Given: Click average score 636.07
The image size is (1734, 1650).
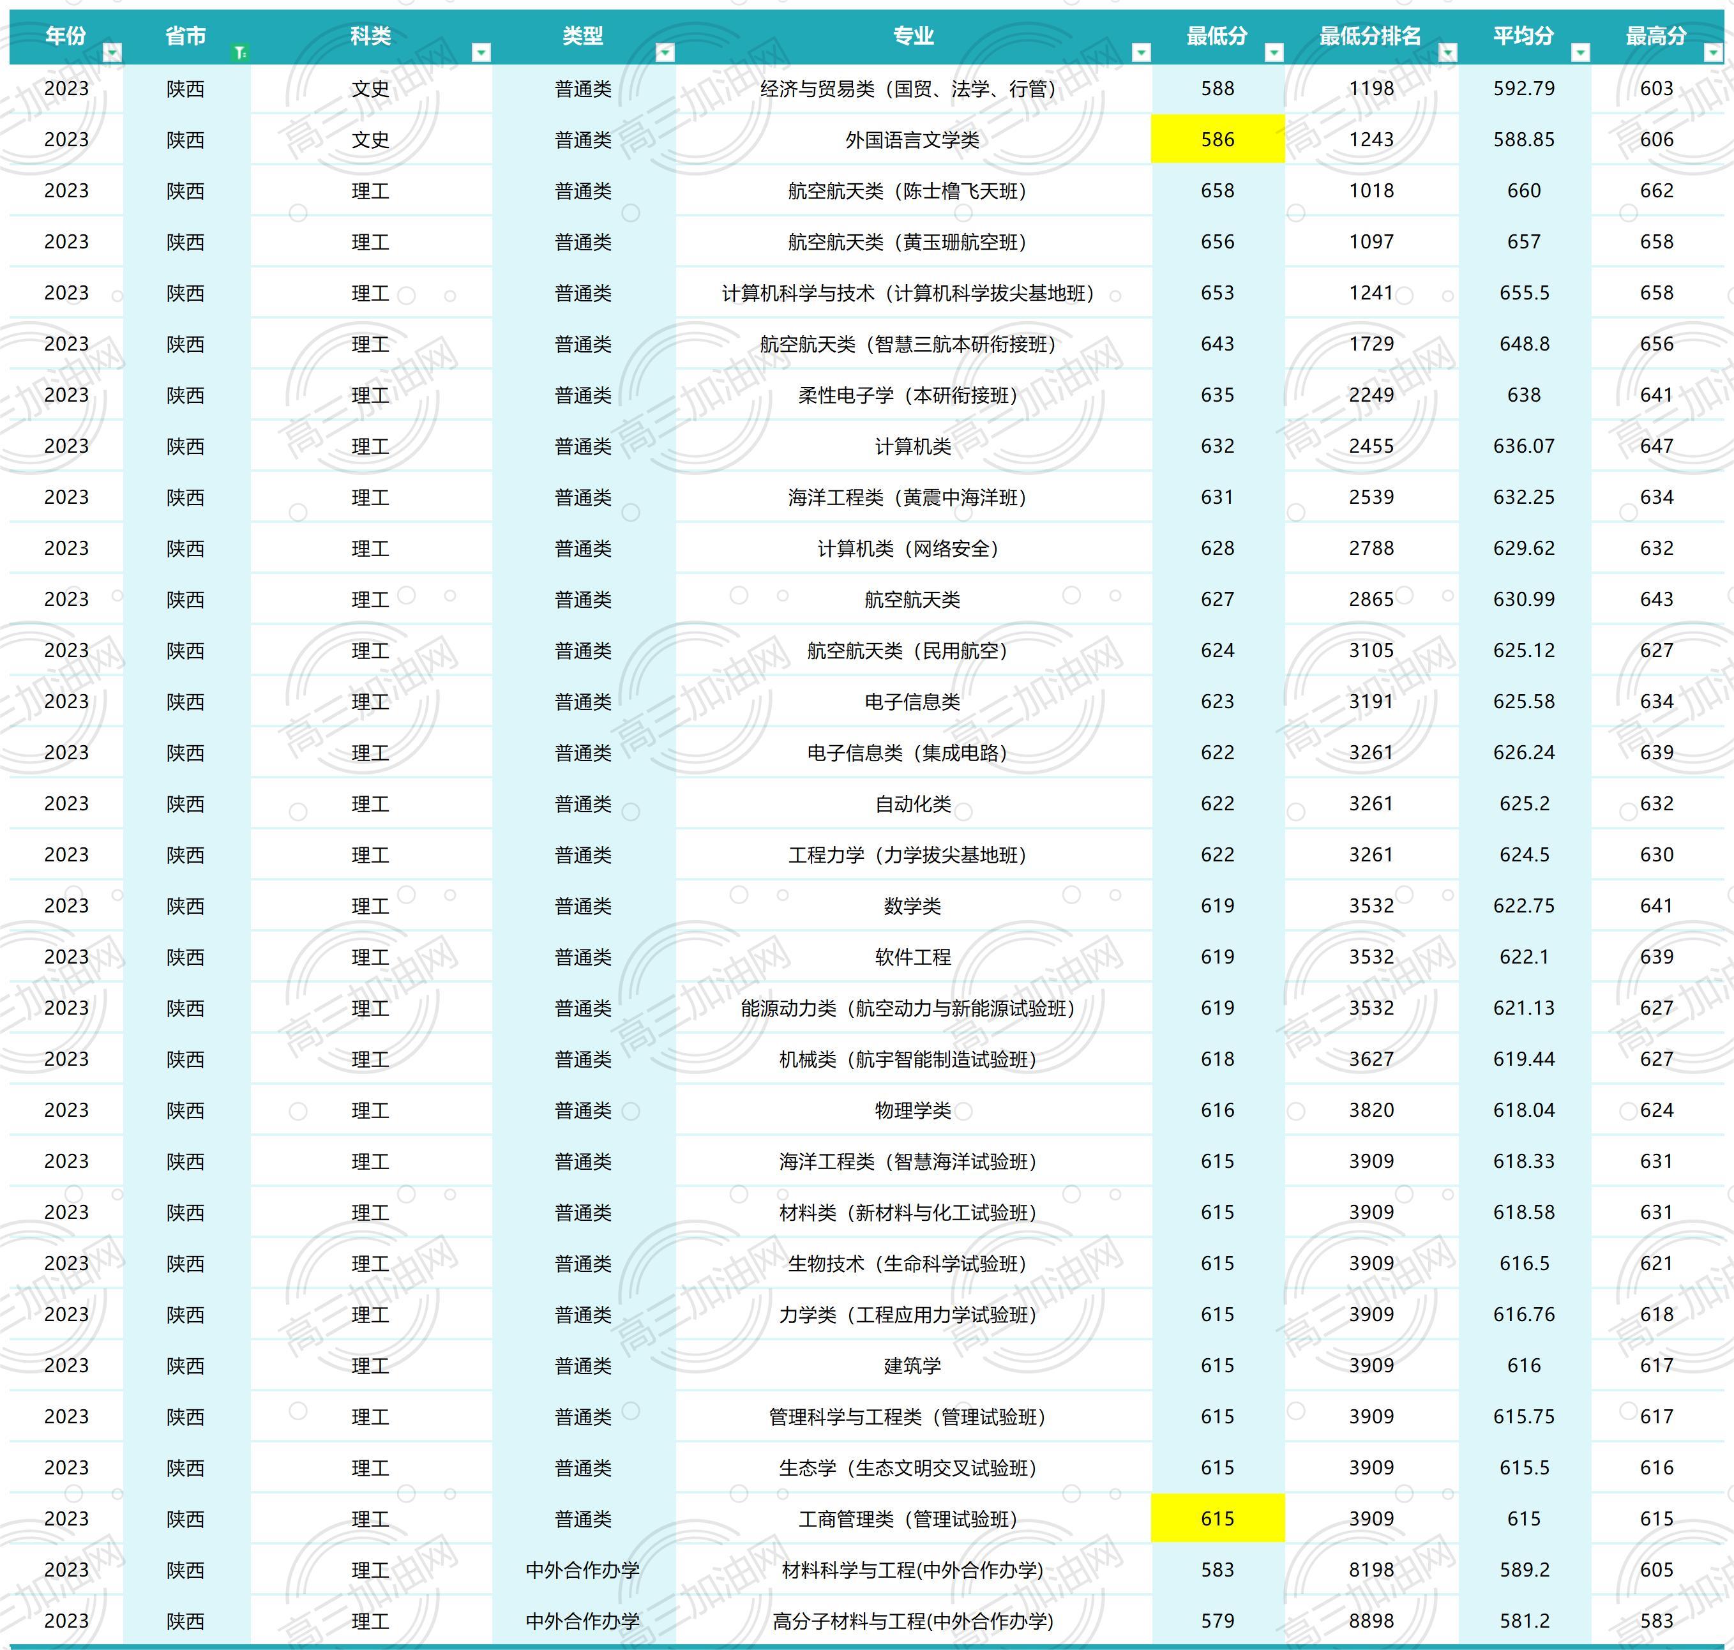Looking at the screenshot, I should pos(1524,446).
